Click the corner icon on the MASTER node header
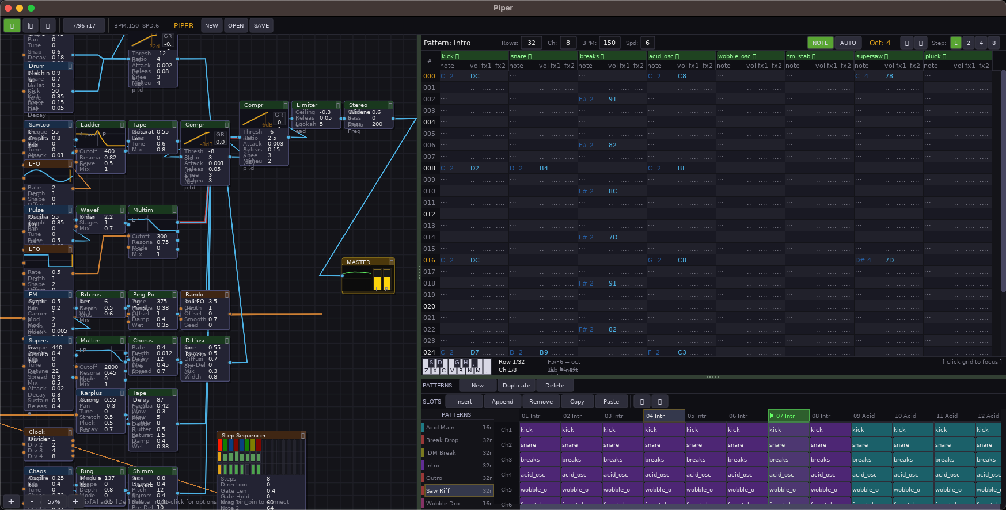1006x510 pixels. 391,262
